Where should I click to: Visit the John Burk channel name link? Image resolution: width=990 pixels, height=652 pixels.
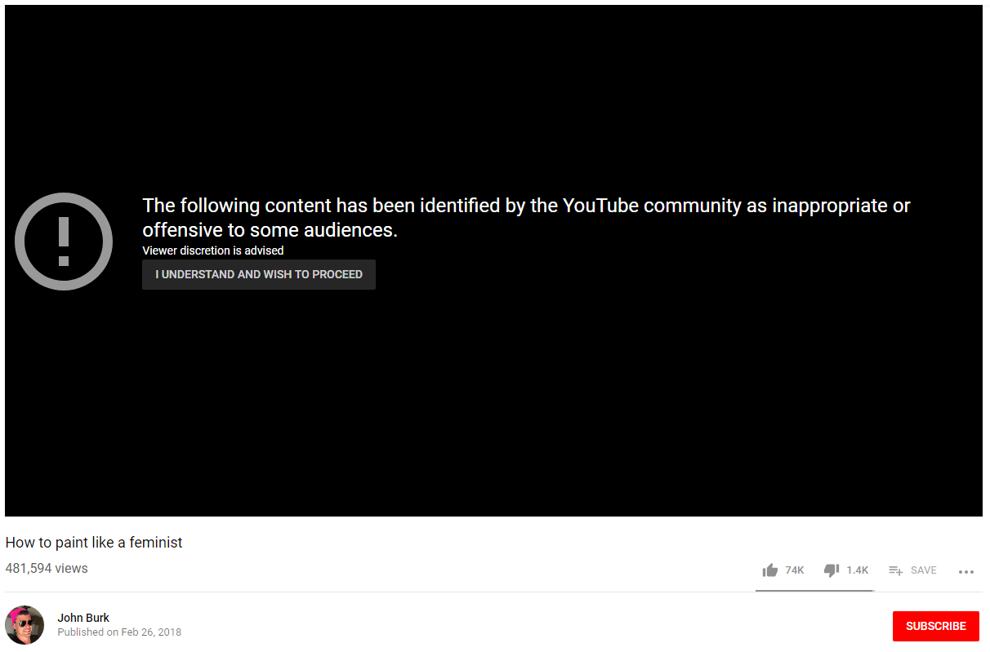point(83,618)
